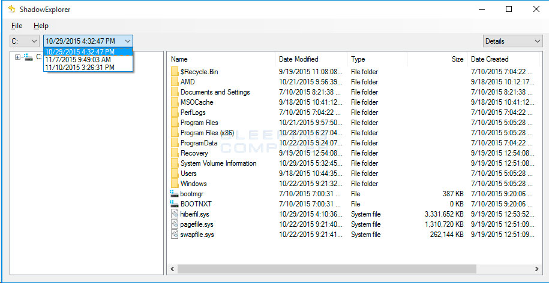Select the Program Files (x86) folder row

point(353,133)
